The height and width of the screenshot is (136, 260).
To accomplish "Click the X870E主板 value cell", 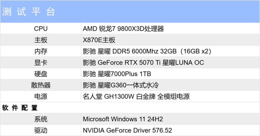I will click(x=170, y=40).
